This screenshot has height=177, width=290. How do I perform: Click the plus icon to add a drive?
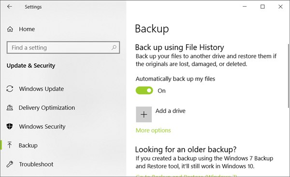coord(144,114)
